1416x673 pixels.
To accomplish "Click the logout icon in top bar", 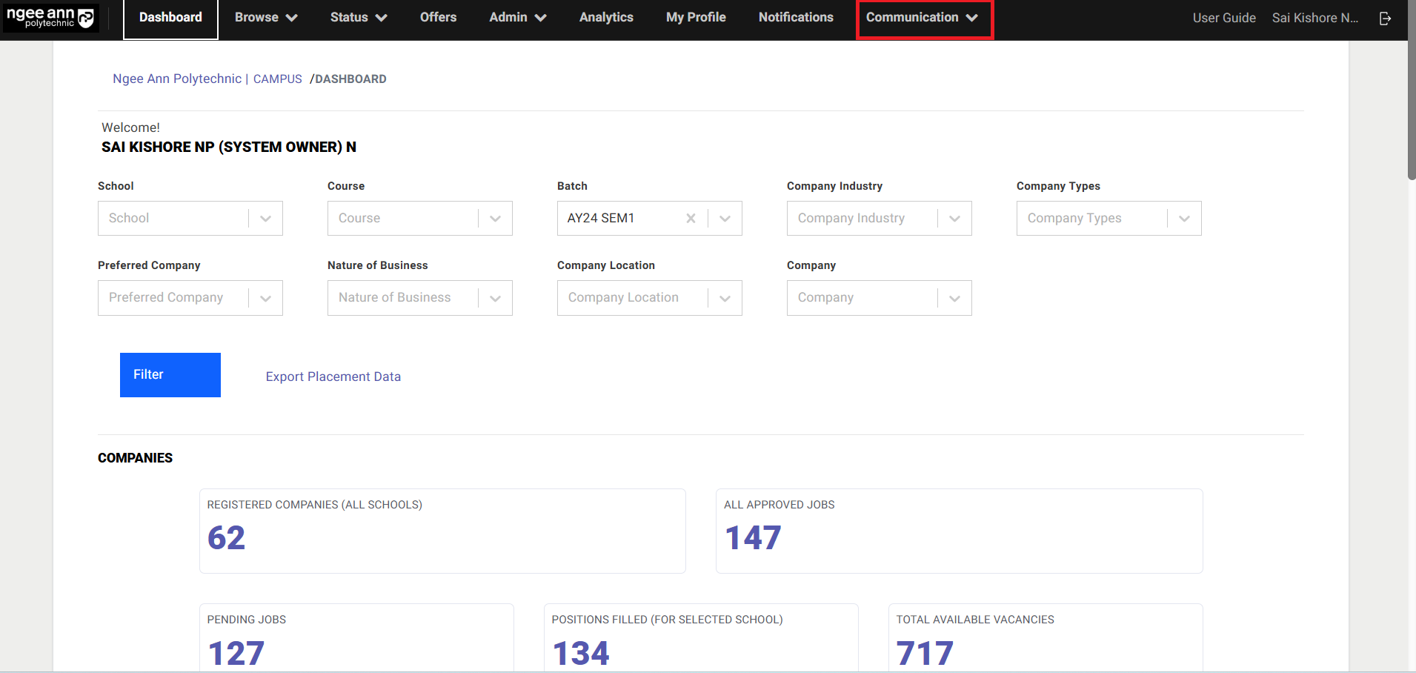I will pos(1385,19).
